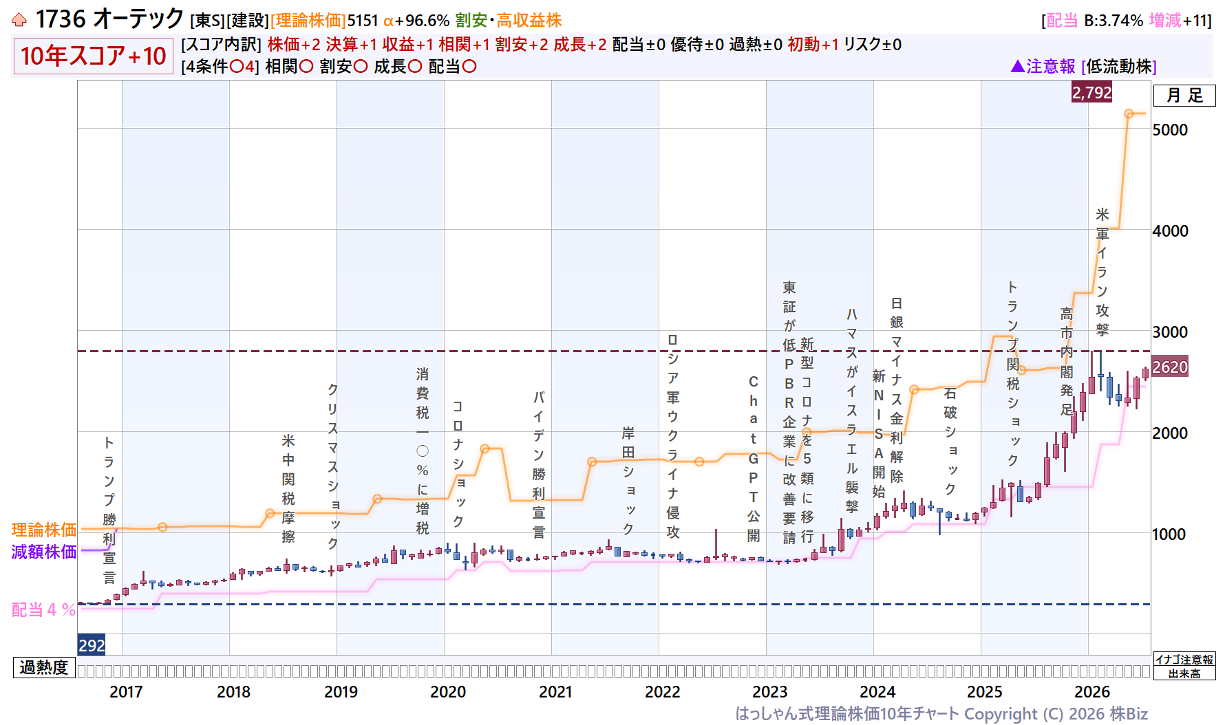Screen dimensions: 1225x725
Task: Click the [東S] market label
Action: 207,21
